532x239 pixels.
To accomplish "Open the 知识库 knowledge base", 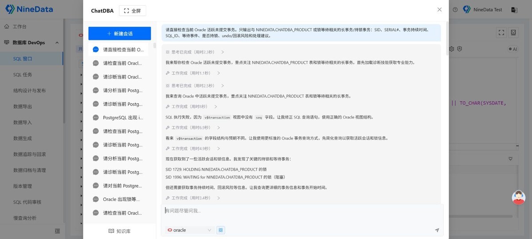I will click(x=120, y=231).
